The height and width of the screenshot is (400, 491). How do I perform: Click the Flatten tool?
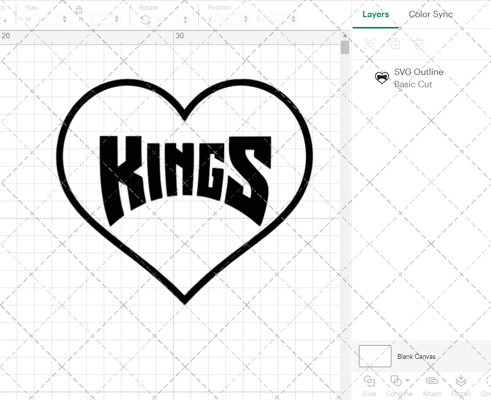pyautogui.click(x=461, y=386)
